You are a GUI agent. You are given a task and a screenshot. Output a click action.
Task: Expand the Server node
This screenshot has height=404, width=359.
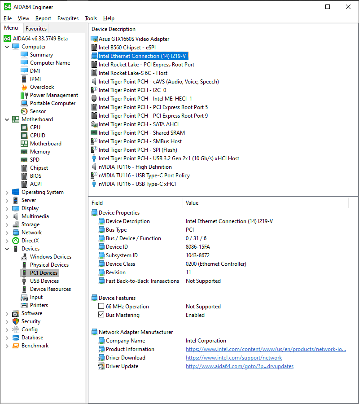pos(7,201)
